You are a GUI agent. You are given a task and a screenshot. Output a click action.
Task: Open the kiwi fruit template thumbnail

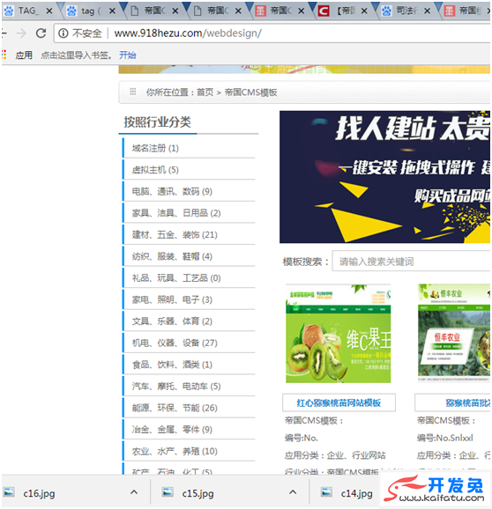tap(338, 334)
